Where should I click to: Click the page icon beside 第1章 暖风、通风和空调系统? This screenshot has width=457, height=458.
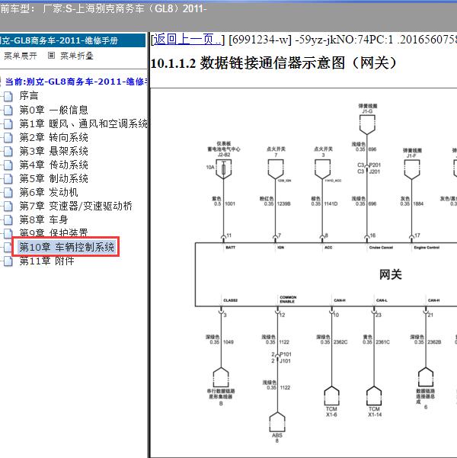coord(8,124)
